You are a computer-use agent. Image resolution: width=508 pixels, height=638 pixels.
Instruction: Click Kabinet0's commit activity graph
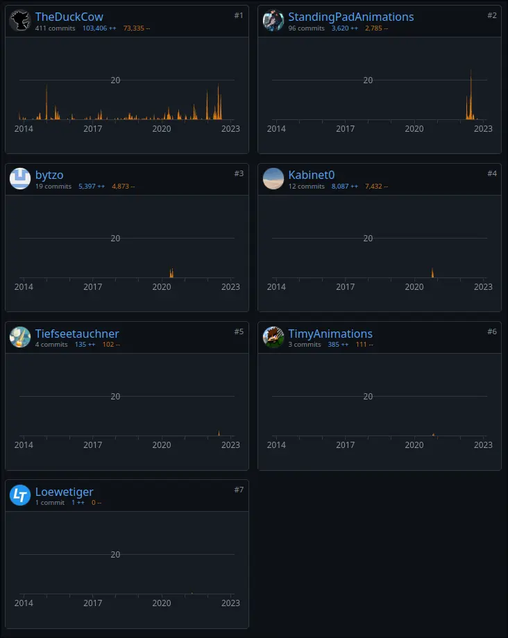(x=380, y=254)
